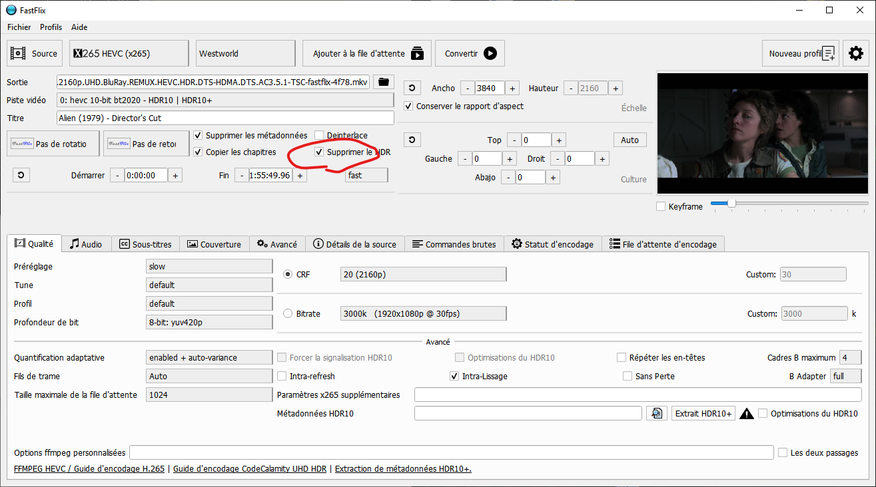Enable the Deinterlace checkbox

click(x=320, y=135)
